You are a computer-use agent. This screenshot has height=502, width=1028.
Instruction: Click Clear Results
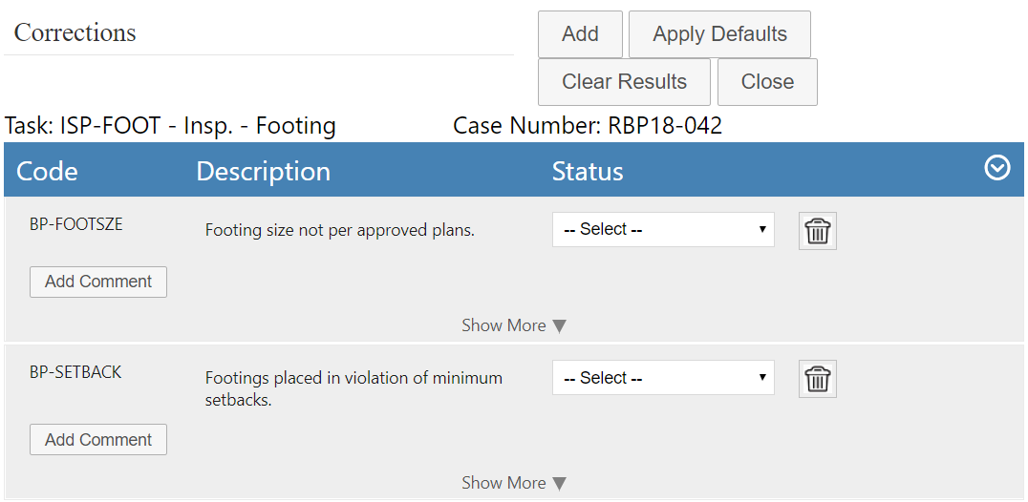(x=624, y=82)
